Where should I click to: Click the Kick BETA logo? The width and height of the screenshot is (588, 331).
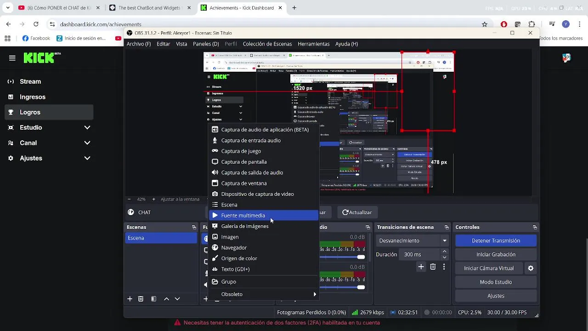[42, 57]
